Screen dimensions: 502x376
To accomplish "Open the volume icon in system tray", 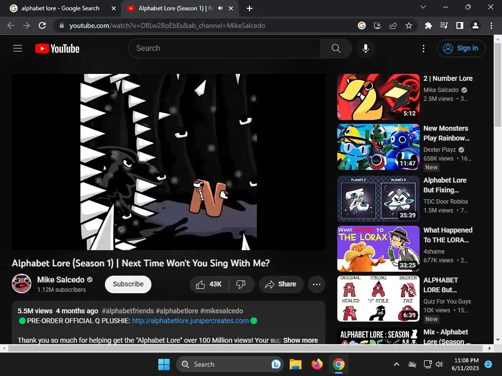I will tap(439, 364).
